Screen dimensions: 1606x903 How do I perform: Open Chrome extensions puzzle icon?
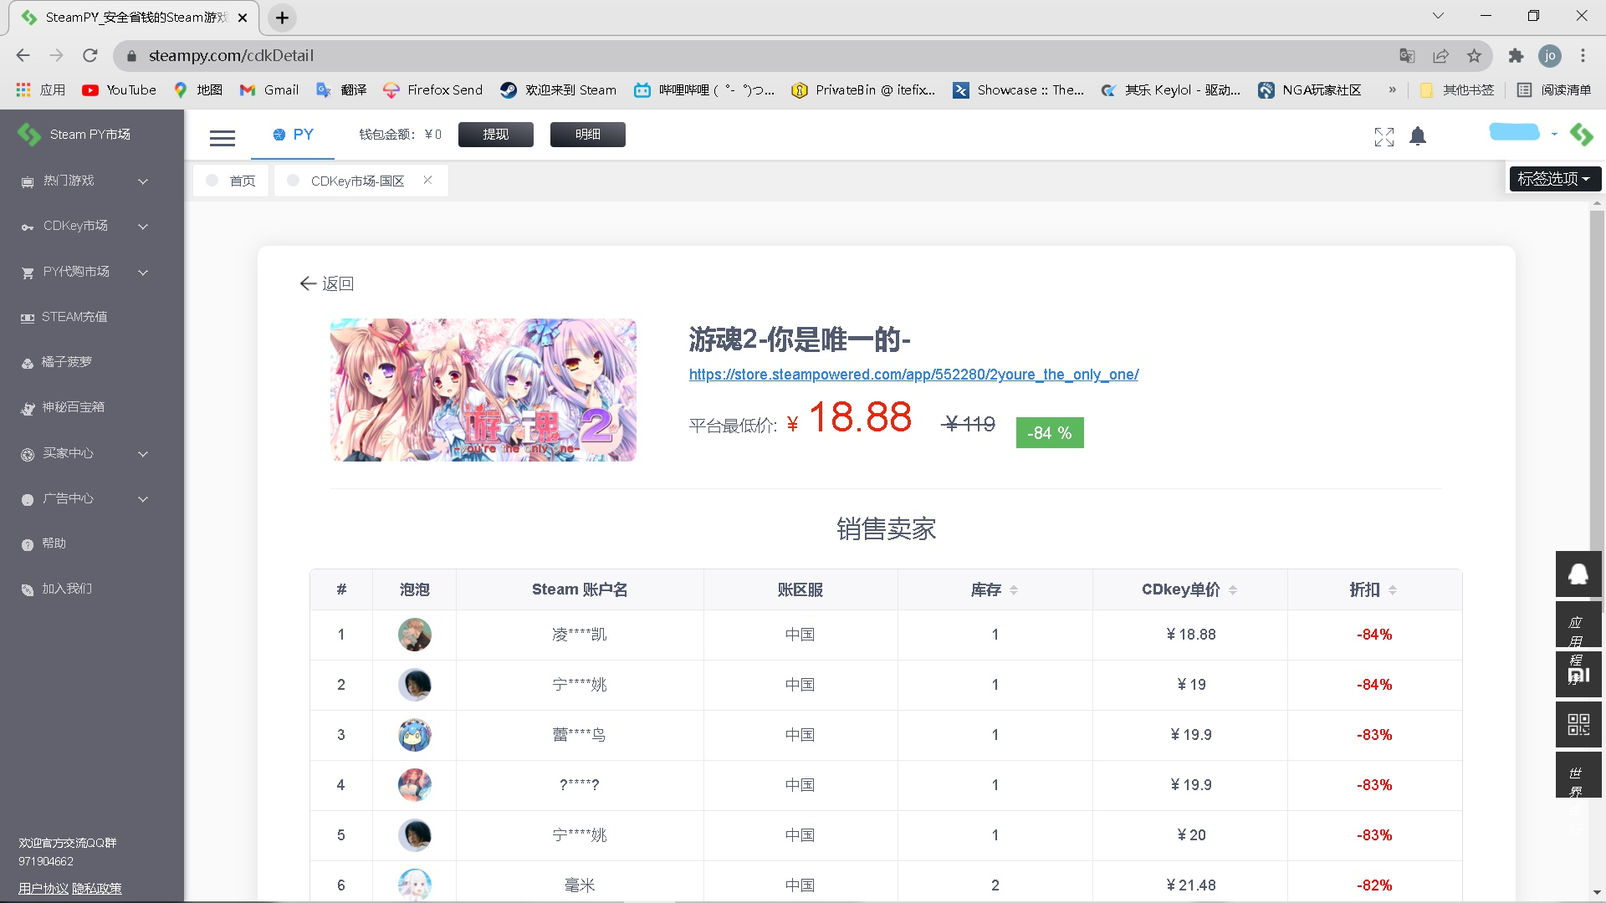pyautogui.click(x=1516, y=56)
